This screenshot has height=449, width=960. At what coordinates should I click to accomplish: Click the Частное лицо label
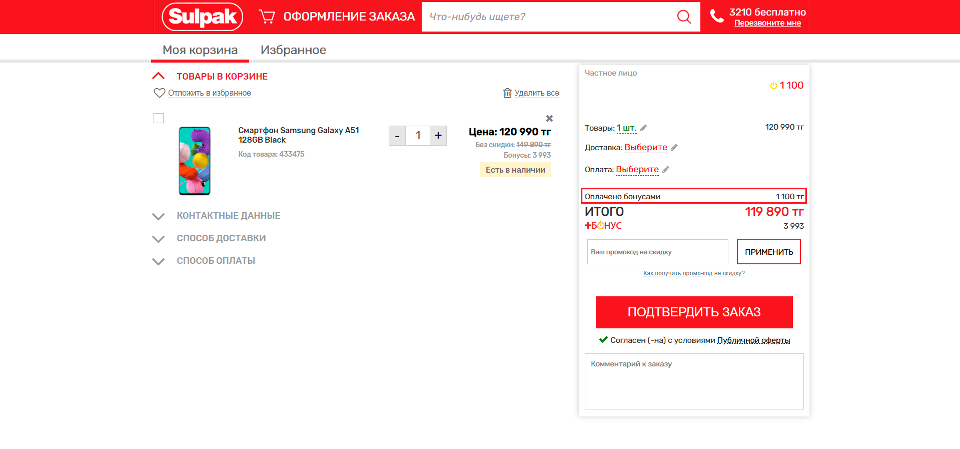[x=611, y=73]
